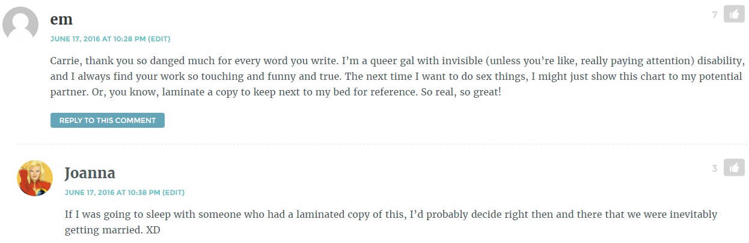Open em's gray default avatar
The image size is (749, 243).
(x=22, y=24)
